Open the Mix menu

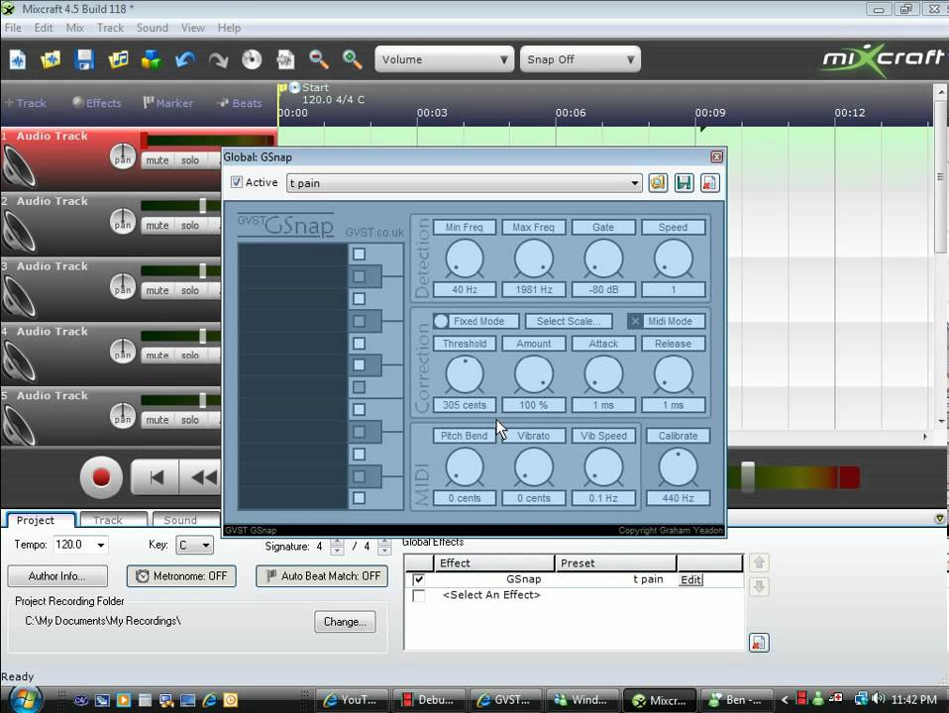click(x=75, y=28)
